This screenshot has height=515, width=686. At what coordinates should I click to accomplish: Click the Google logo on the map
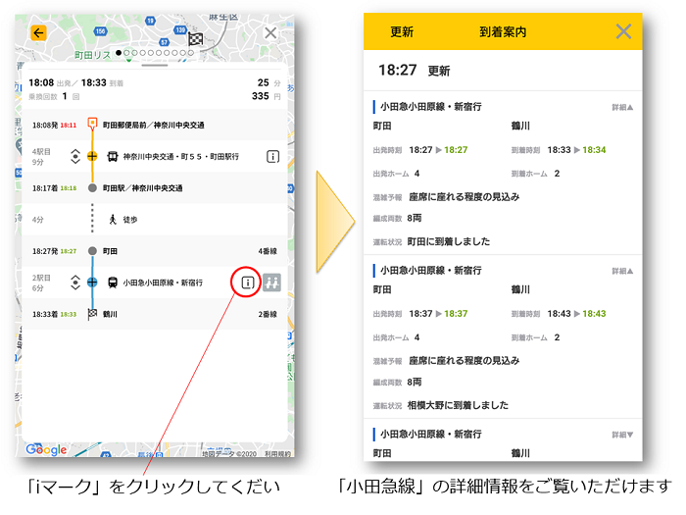coord(46,449)
